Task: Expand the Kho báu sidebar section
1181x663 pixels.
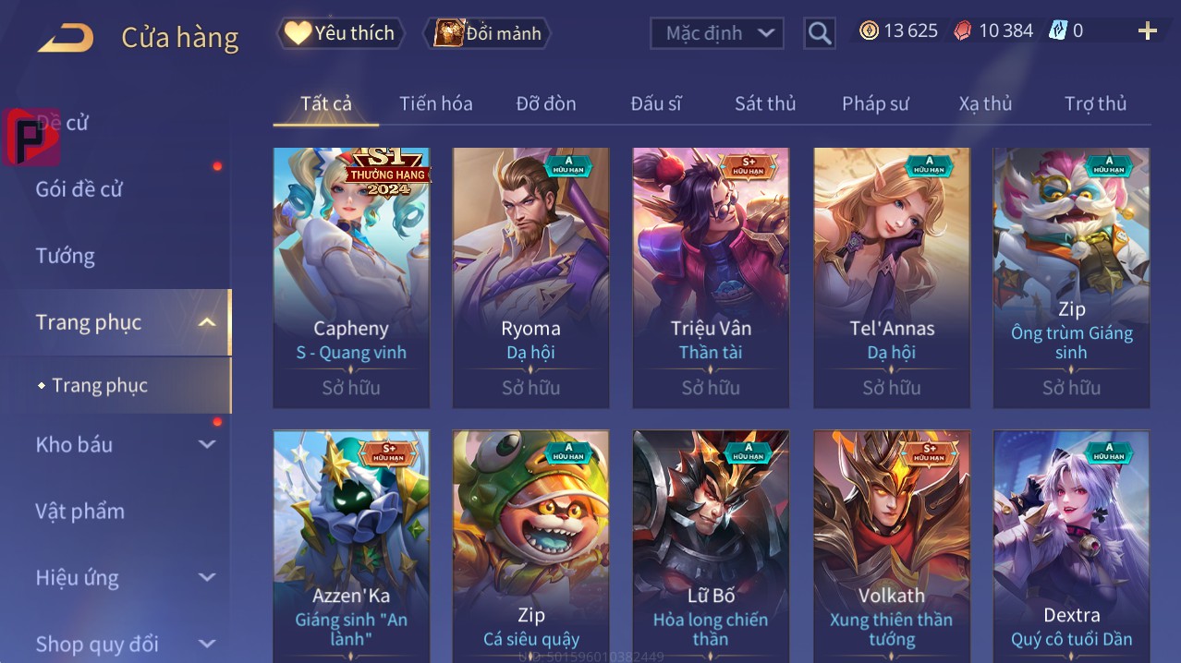Action: point(207,444)
